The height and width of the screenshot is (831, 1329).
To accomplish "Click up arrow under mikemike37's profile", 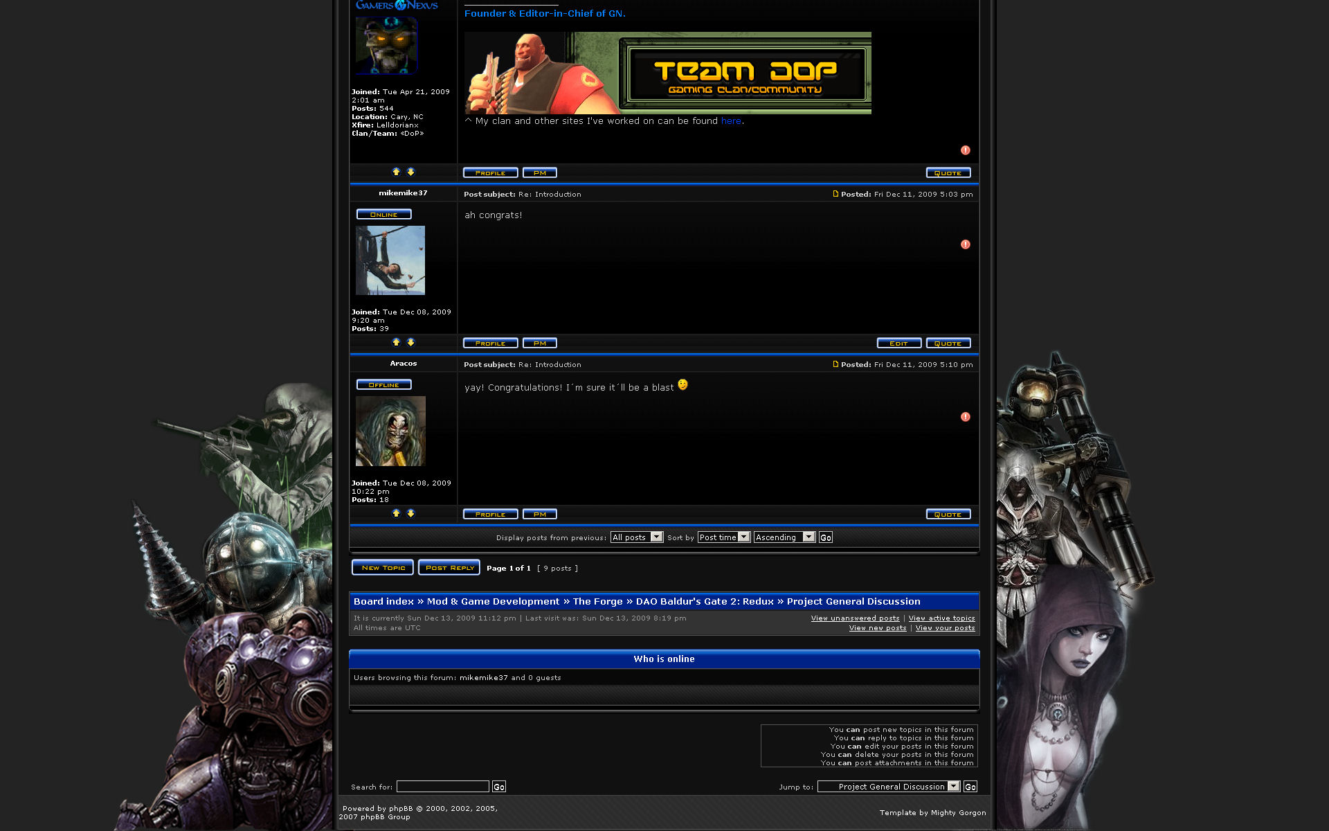I will tap(396, 342).
